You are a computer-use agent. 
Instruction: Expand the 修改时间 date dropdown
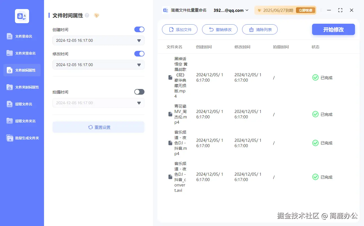139,65
